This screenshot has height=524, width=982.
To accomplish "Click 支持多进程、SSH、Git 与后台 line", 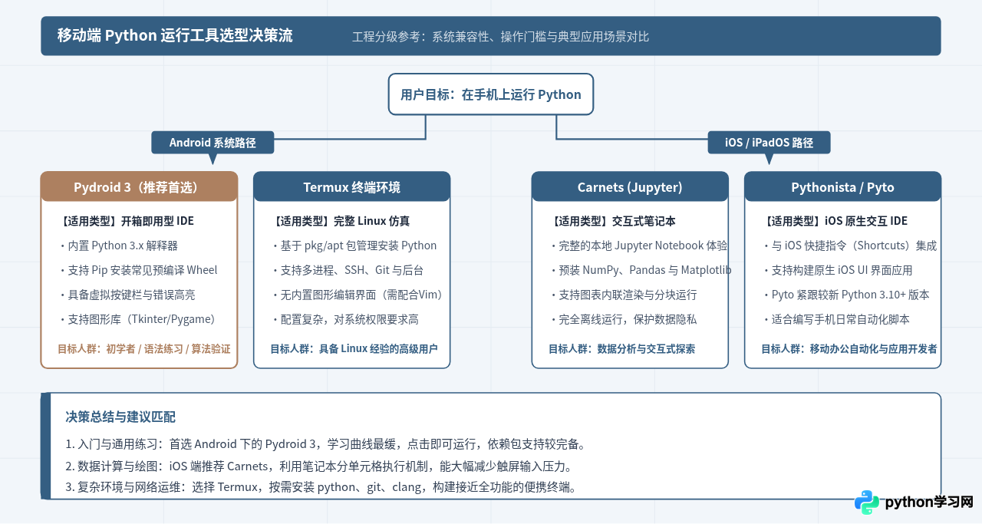I will pyautogui.click(x=347, y=270).
